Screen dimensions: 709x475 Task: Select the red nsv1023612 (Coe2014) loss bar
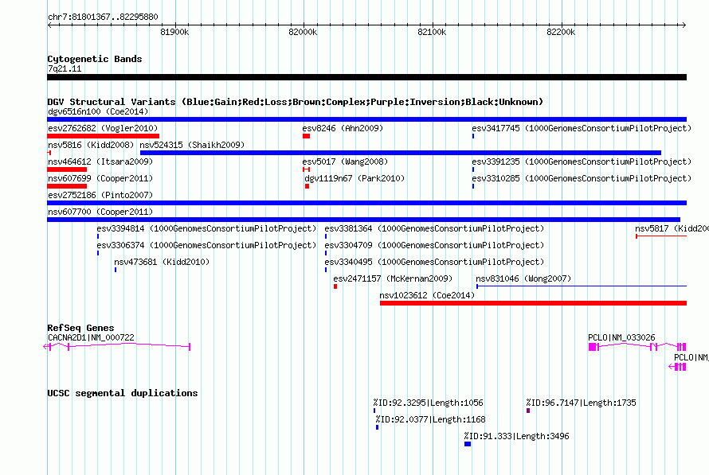click(533, 303)
